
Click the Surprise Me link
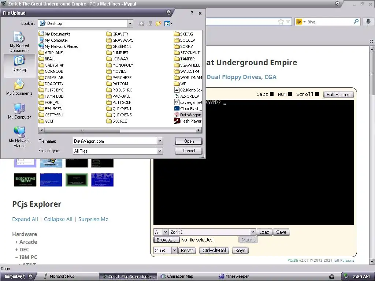click(x=93, y=219)
